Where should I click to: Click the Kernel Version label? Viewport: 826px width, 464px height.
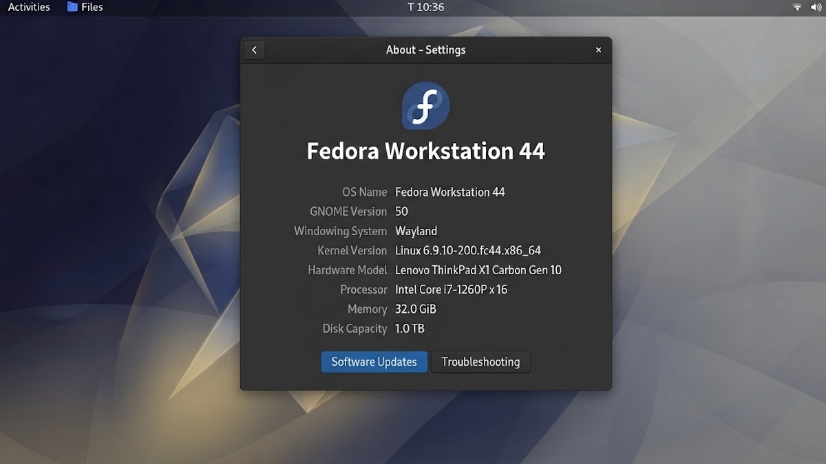pyautogui.click(x=352, y=251)
